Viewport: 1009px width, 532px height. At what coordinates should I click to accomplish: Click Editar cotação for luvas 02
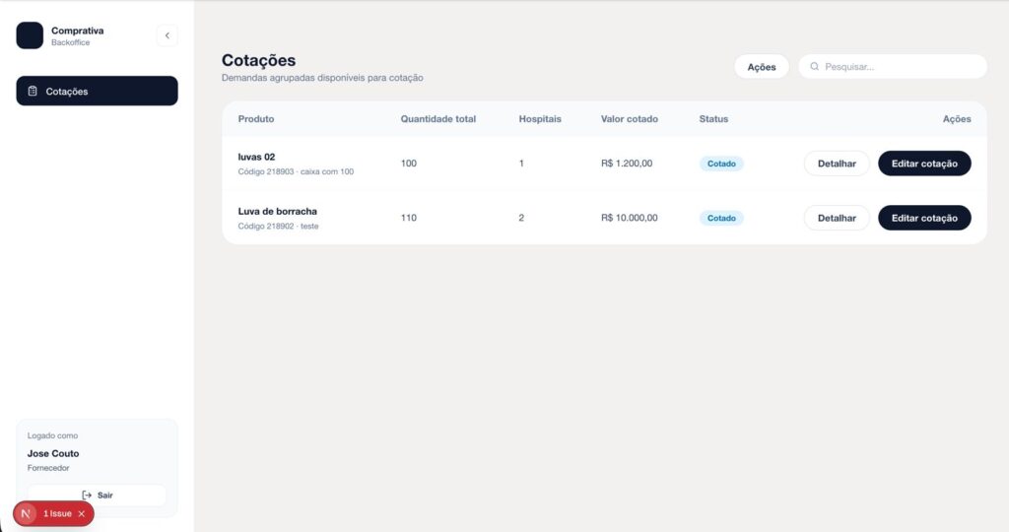pos(923,164)
